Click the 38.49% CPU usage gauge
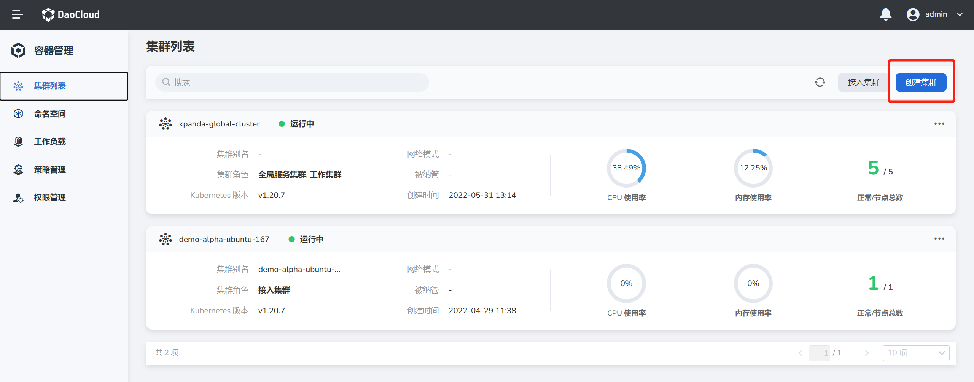Screen dimensions: 974x382 point(626,168)
